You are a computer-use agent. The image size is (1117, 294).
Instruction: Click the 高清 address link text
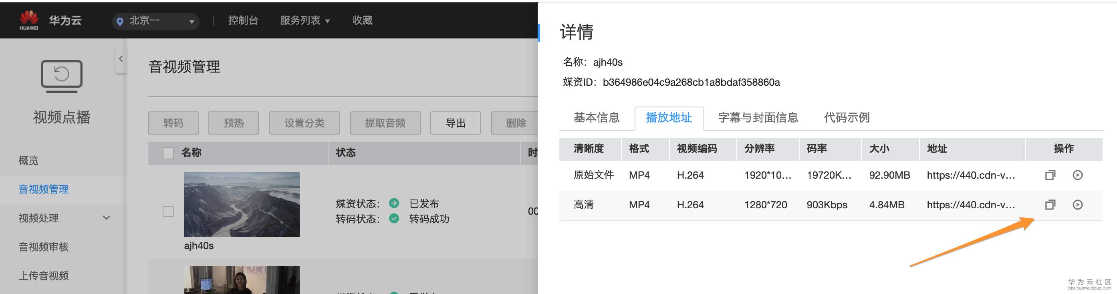coord(971,205)
